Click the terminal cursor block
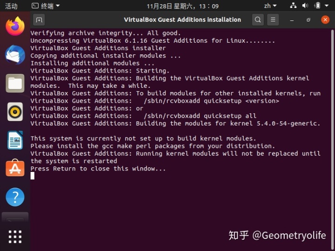This screenshot has height=251, width=335. 33,176
